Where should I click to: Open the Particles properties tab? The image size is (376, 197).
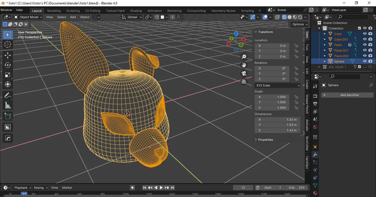315,162
